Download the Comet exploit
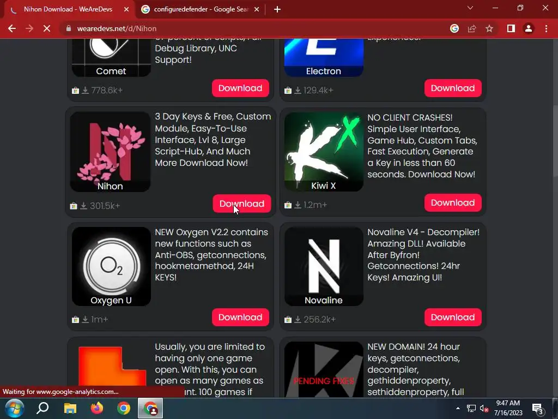558x419 pixels. click(240, 88)
